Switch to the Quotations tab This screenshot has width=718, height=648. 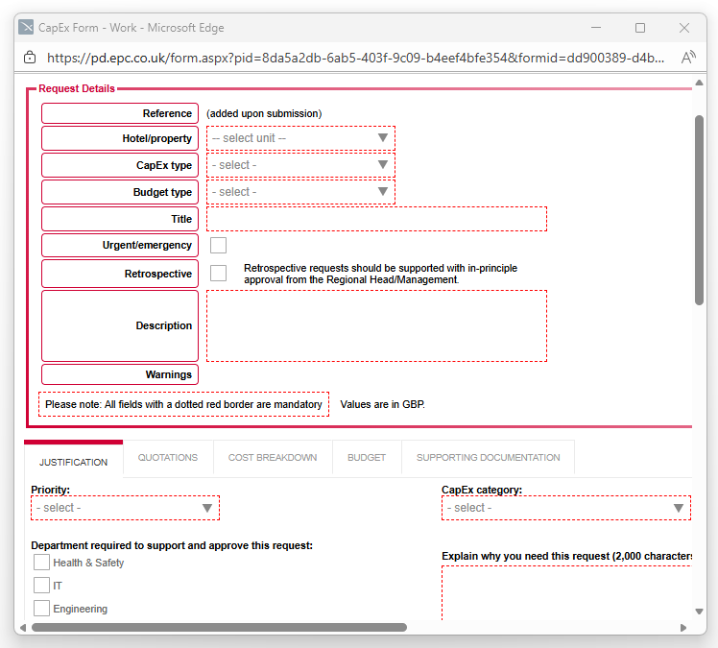(x=168, y=458)
